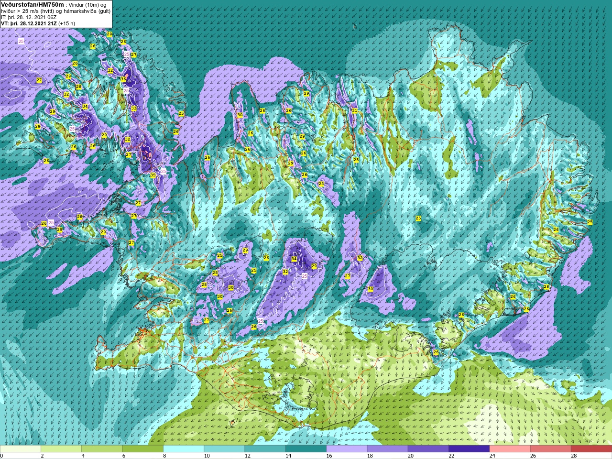Select the dark red 28+ m/s legend swatch
This screenshot has height=459, width=612.
tap(591, 448)
